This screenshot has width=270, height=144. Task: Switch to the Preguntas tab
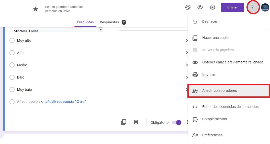pos(85,22)
